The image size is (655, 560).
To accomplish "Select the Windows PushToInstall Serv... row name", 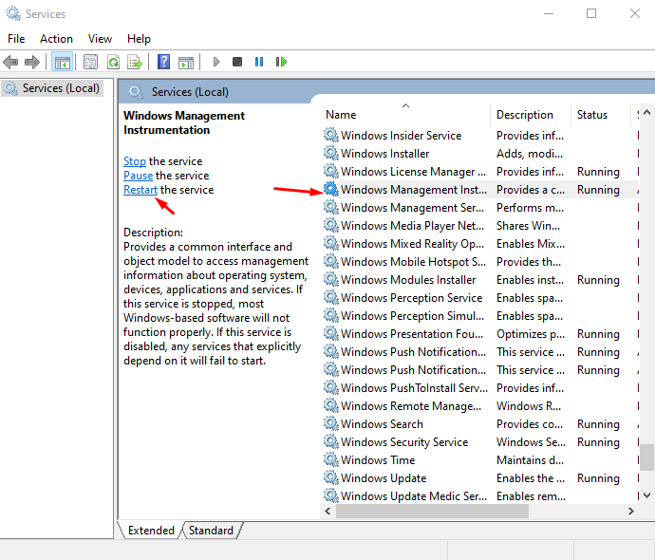I will pos(414,388).
